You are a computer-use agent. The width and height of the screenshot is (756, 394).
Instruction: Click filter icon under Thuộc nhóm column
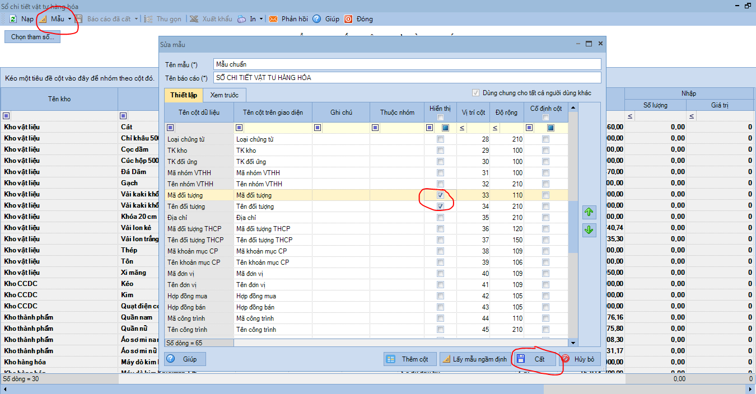click(375, 128)
